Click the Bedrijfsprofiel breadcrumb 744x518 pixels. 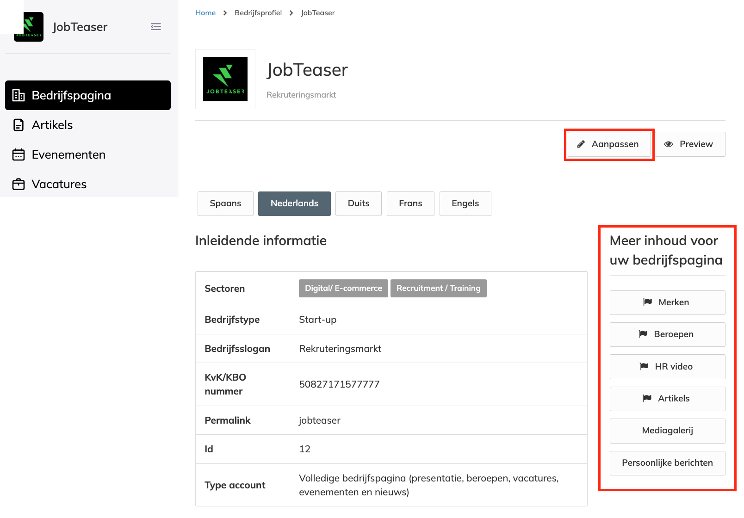tap(258, 13)
